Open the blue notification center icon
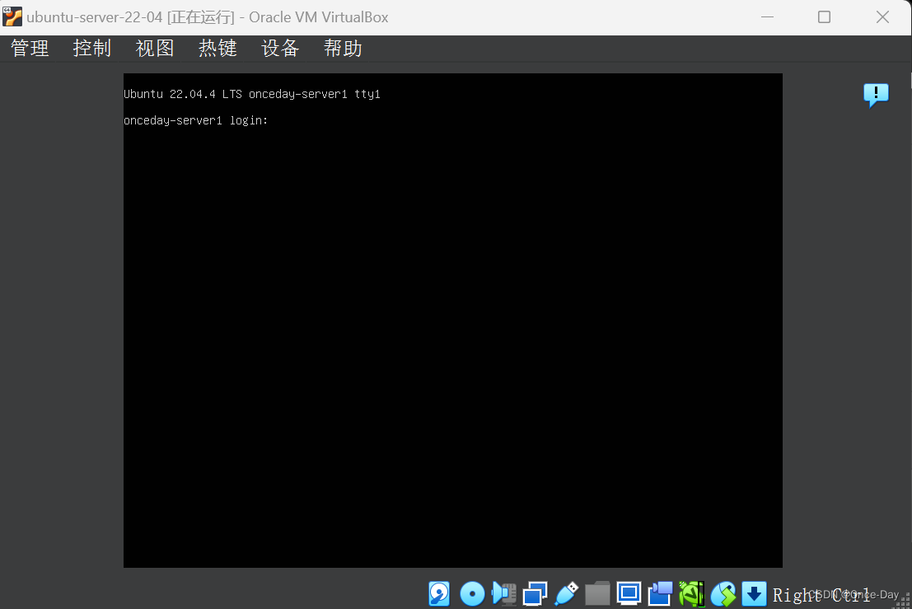The image size is (912, 609). pyautogui.click(x=876, y=95)
